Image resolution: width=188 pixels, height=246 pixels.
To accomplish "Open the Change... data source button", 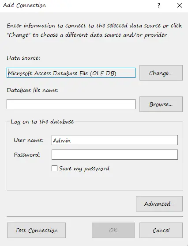I will (x=161, y=73).
